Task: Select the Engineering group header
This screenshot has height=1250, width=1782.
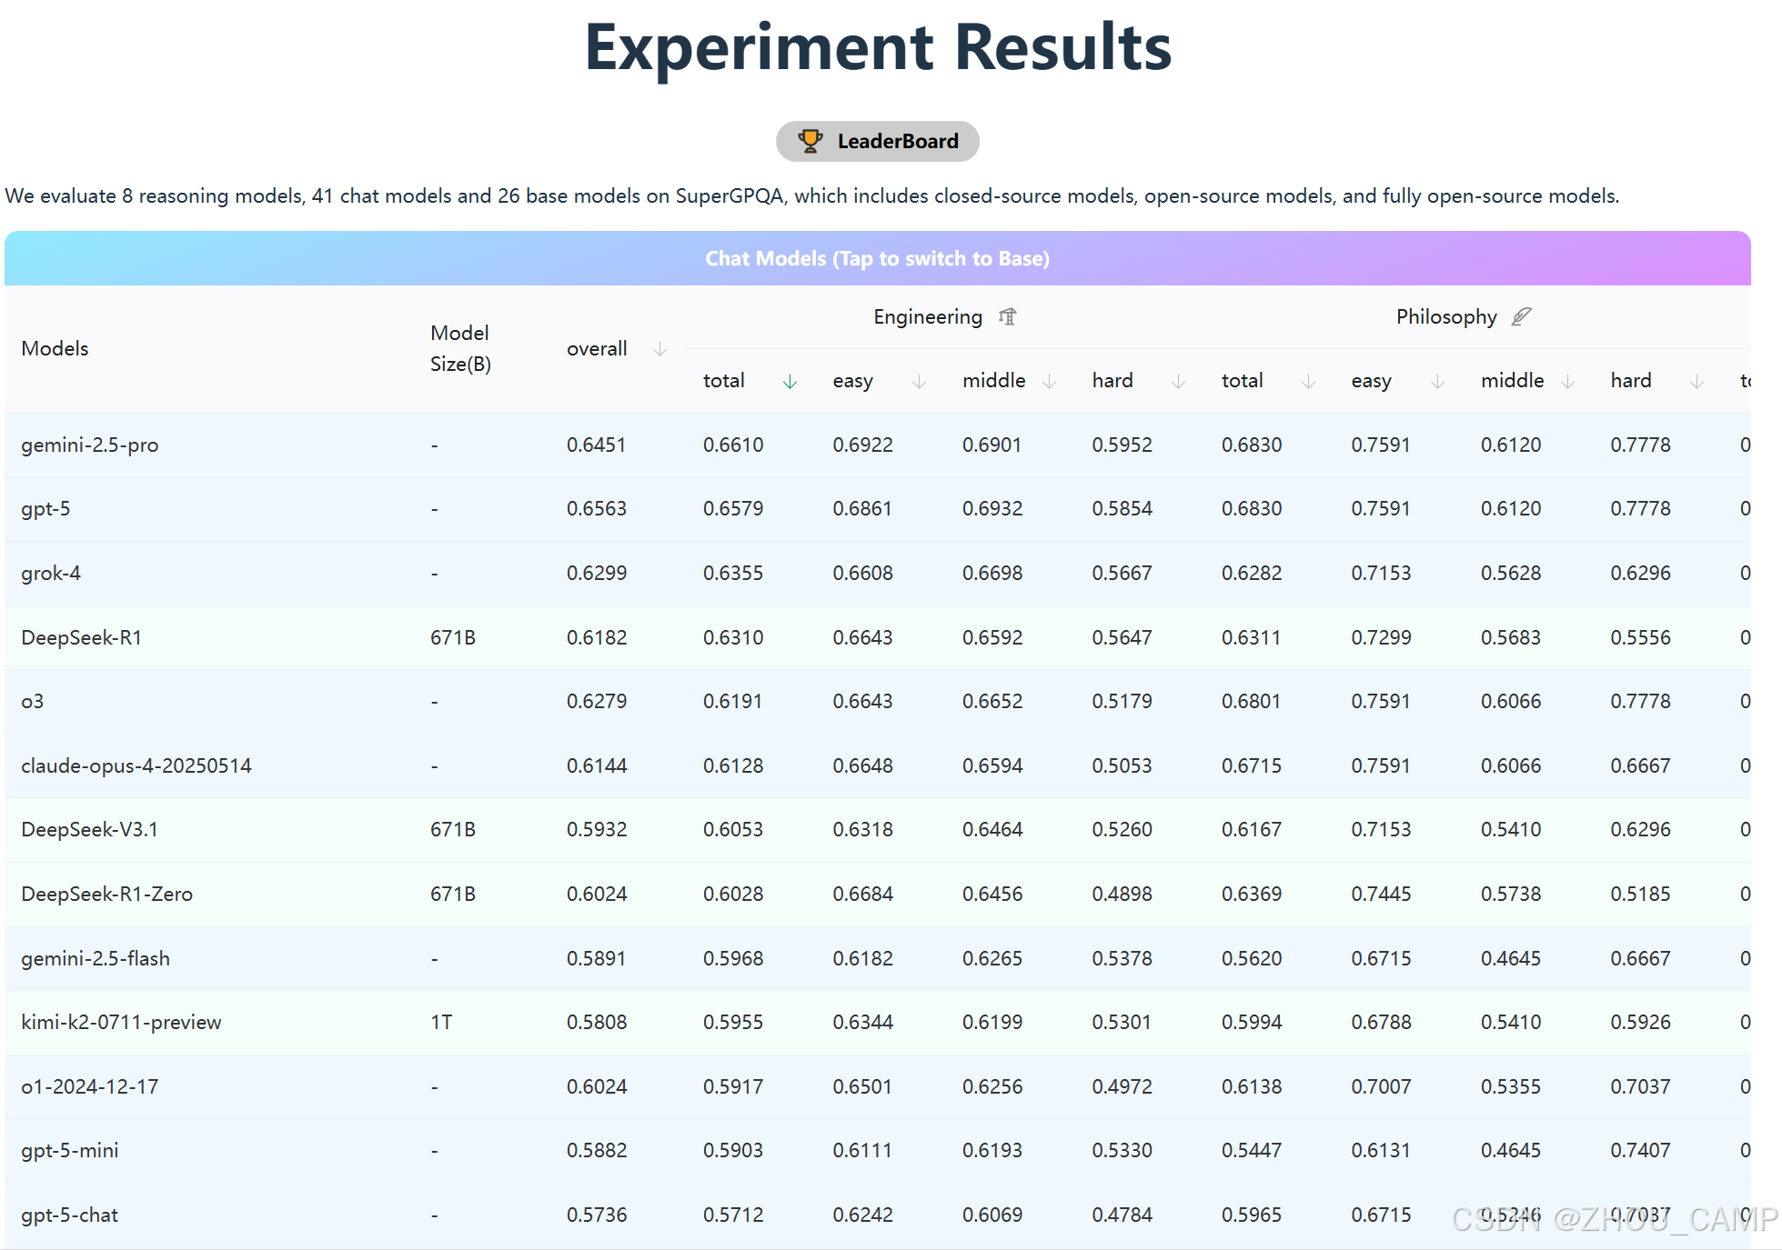Action: [944, 316]
